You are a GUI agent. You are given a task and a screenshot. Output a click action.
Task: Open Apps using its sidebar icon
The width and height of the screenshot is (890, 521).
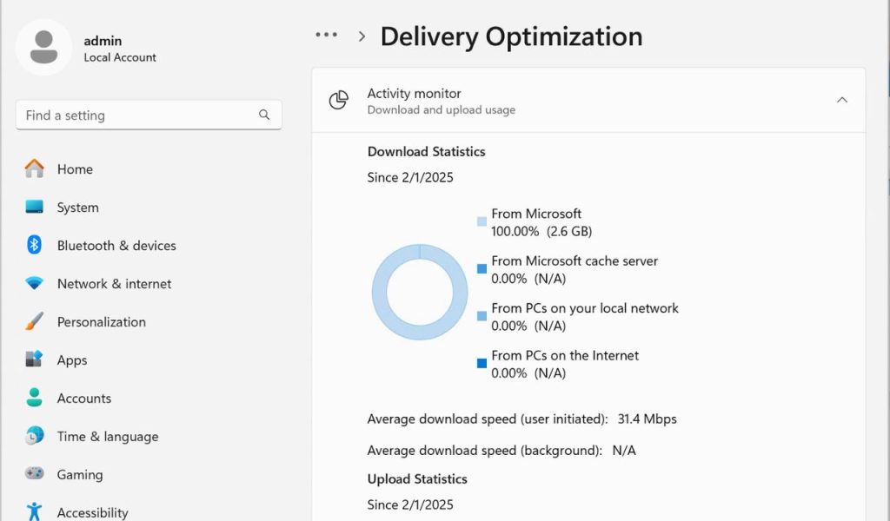click(33, 360)
